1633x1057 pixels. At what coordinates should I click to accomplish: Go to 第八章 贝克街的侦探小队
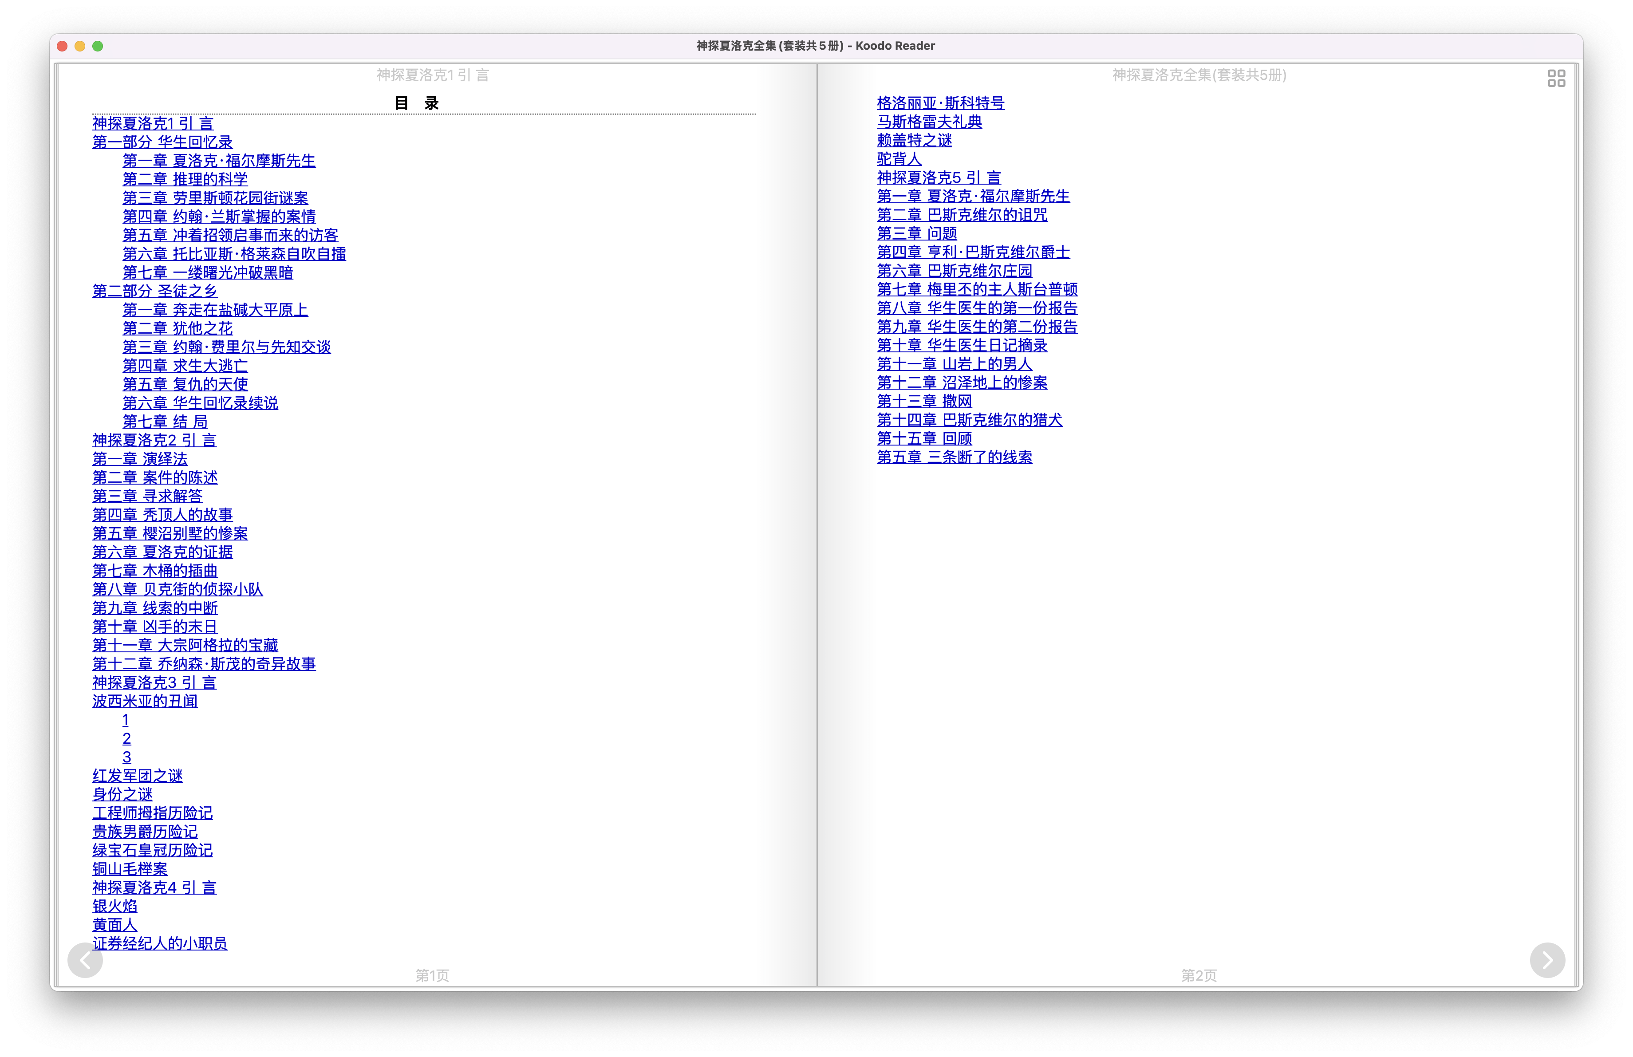177,589
